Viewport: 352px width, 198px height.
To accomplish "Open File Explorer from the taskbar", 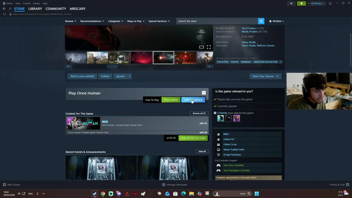I will point(191,194).
